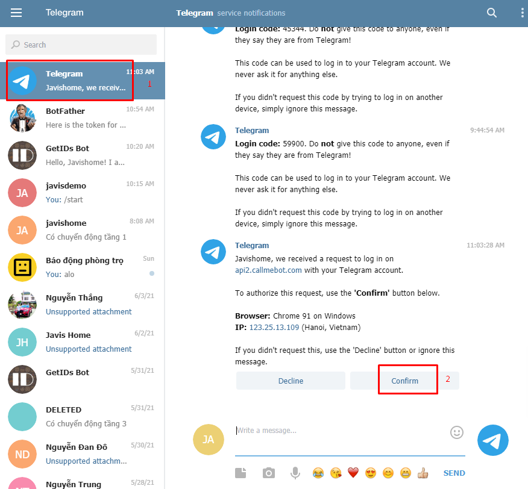Open the Javis Home chat
The image size is (528, 489).
(x=83, y=342)
